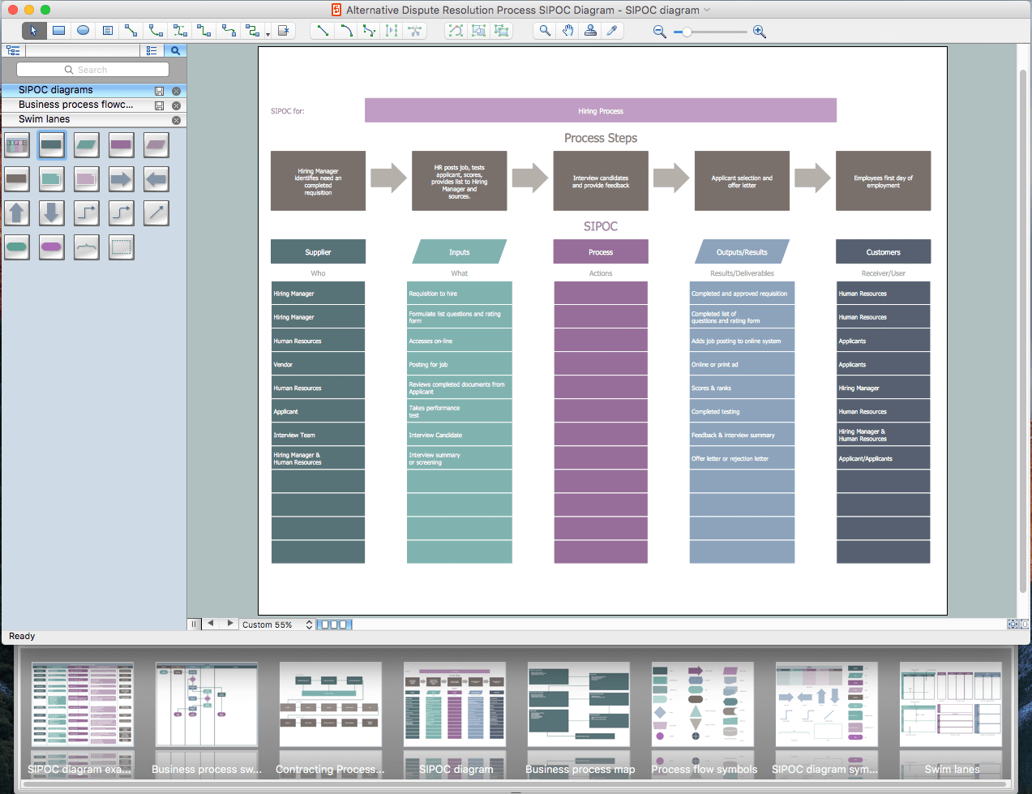Open the SIPOC diagram exa... thumbnail

coord(82,704)
